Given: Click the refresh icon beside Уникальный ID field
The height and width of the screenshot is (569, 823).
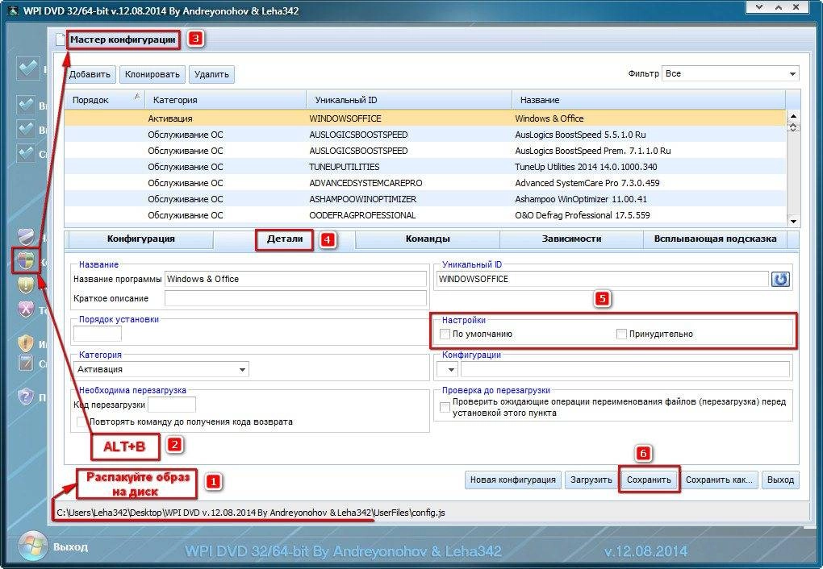Looking at the screenshot, I should click(780, 279).
